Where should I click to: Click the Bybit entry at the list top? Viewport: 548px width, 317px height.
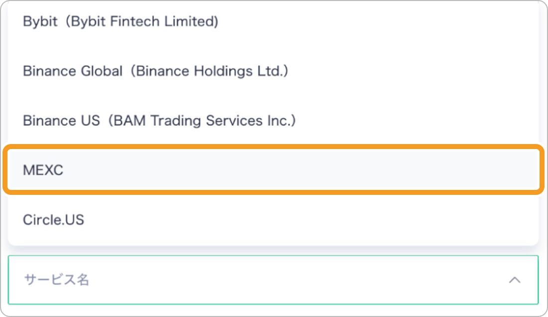pyautogui.click(x=121, y=22)
